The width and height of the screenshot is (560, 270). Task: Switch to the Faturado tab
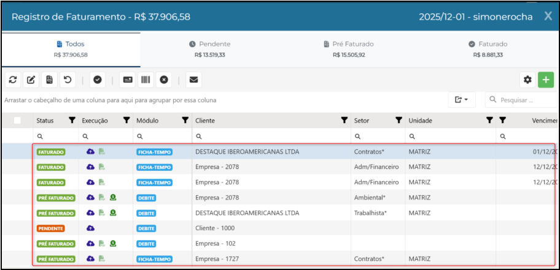[488, 49]
